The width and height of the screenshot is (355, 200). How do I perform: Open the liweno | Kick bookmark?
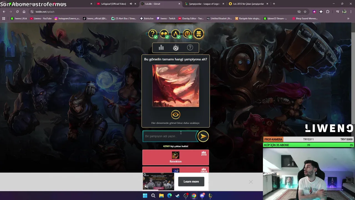pos(19,19)
